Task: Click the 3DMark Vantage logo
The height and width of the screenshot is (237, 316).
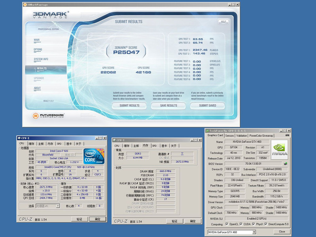Action: pyautogui.click(x=51, y=15)
